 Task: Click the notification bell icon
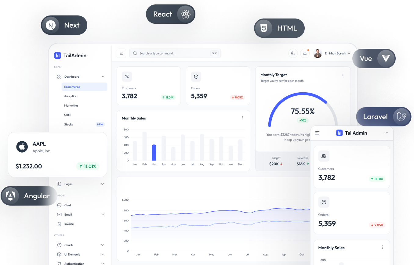[x=305, y=53]
